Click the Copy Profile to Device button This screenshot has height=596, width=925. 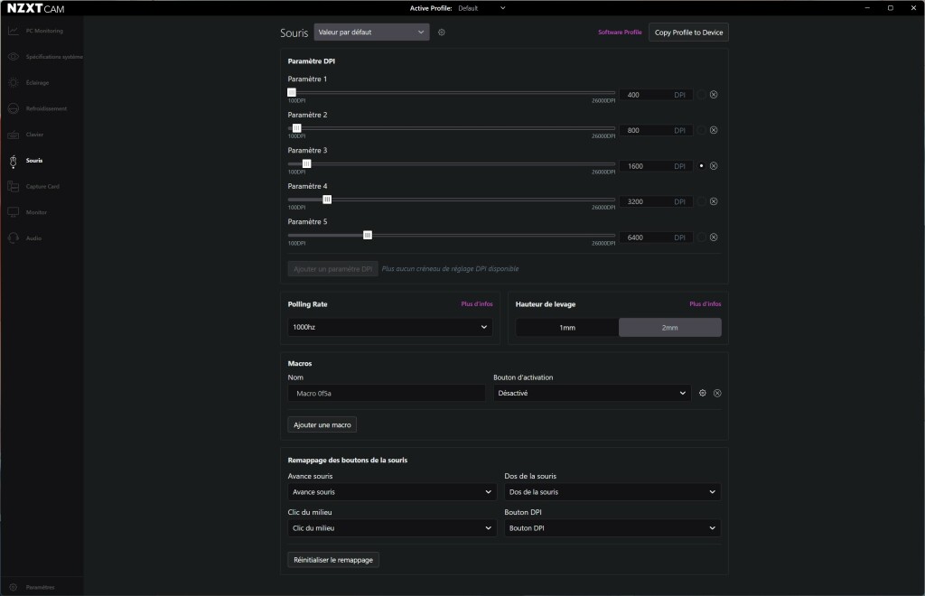pyautogui.click(x=688, y=32)
